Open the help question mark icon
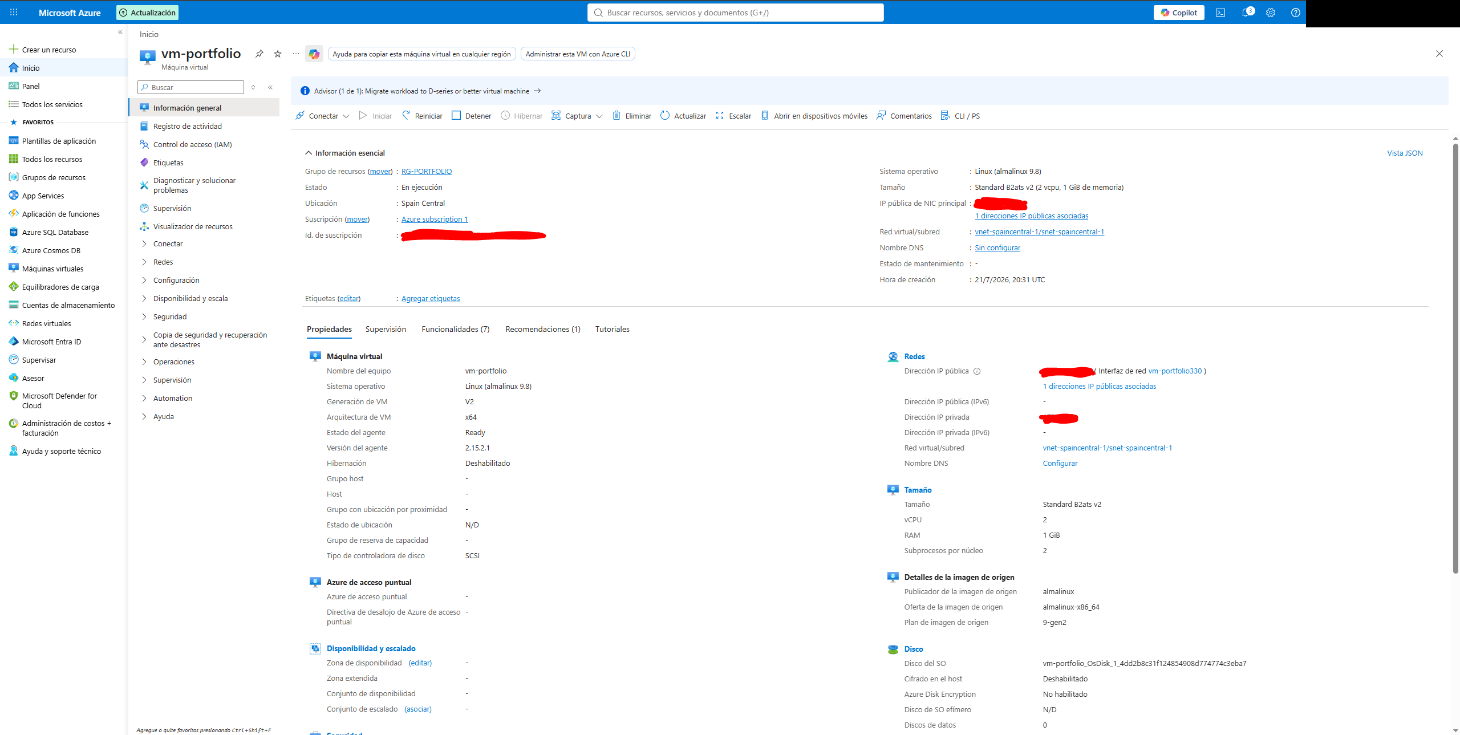This screenshot has width=1460, height=735. coord(1295,13)
